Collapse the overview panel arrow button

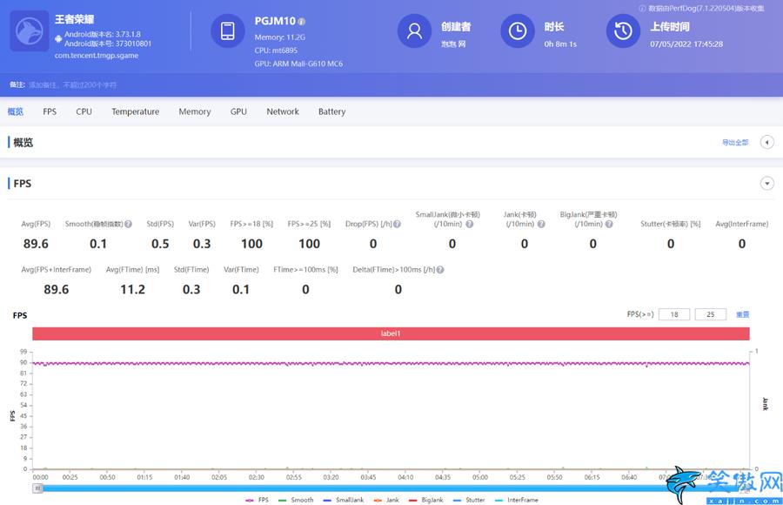[767, 143]
